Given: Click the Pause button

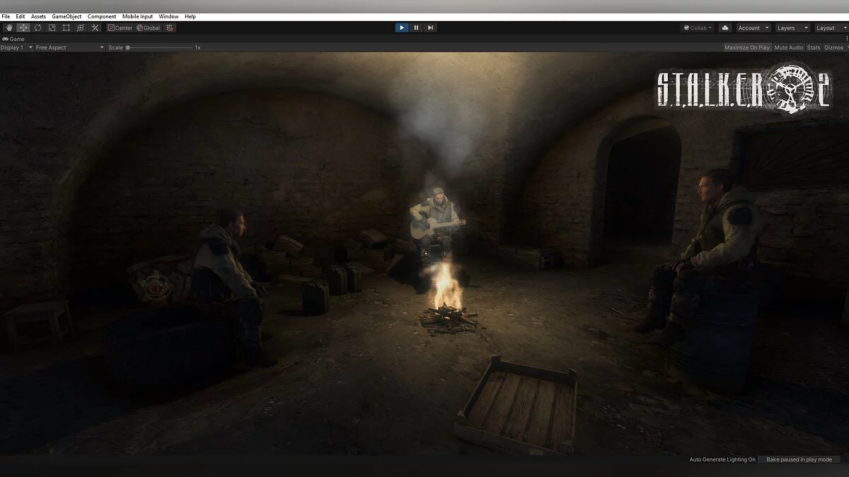Looking at the screenshot, I should coord(416,28).
